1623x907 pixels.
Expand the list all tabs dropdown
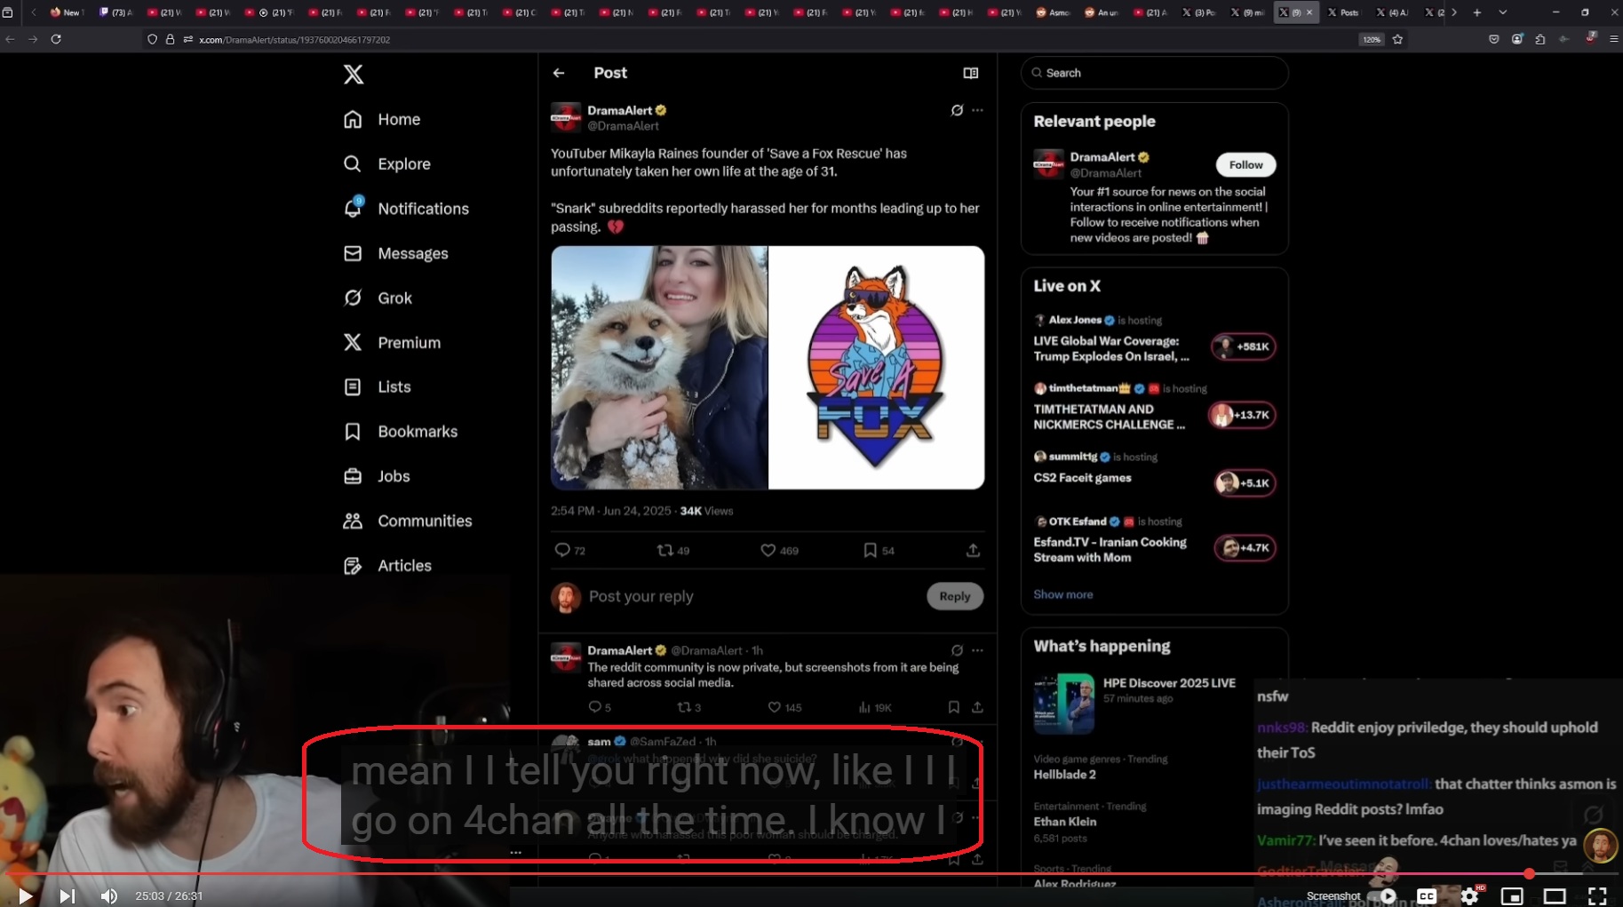(x=1502, y=12)
